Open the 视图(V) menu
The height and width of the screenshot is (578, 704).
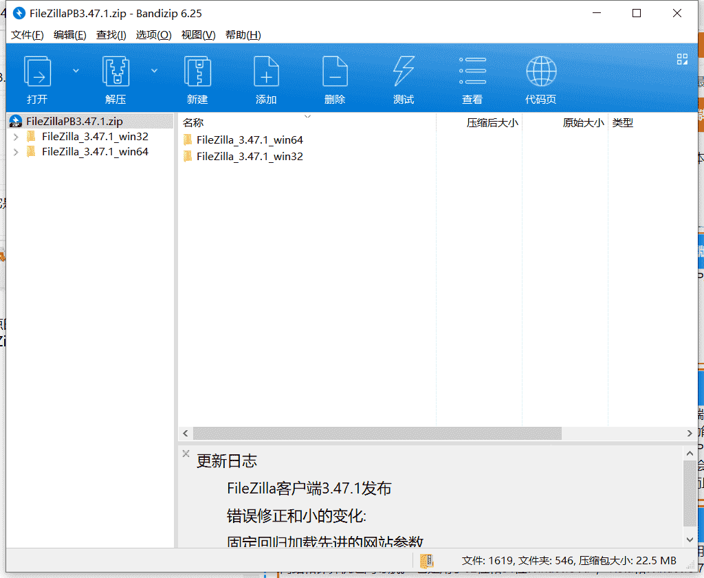(x=198, y=35)
